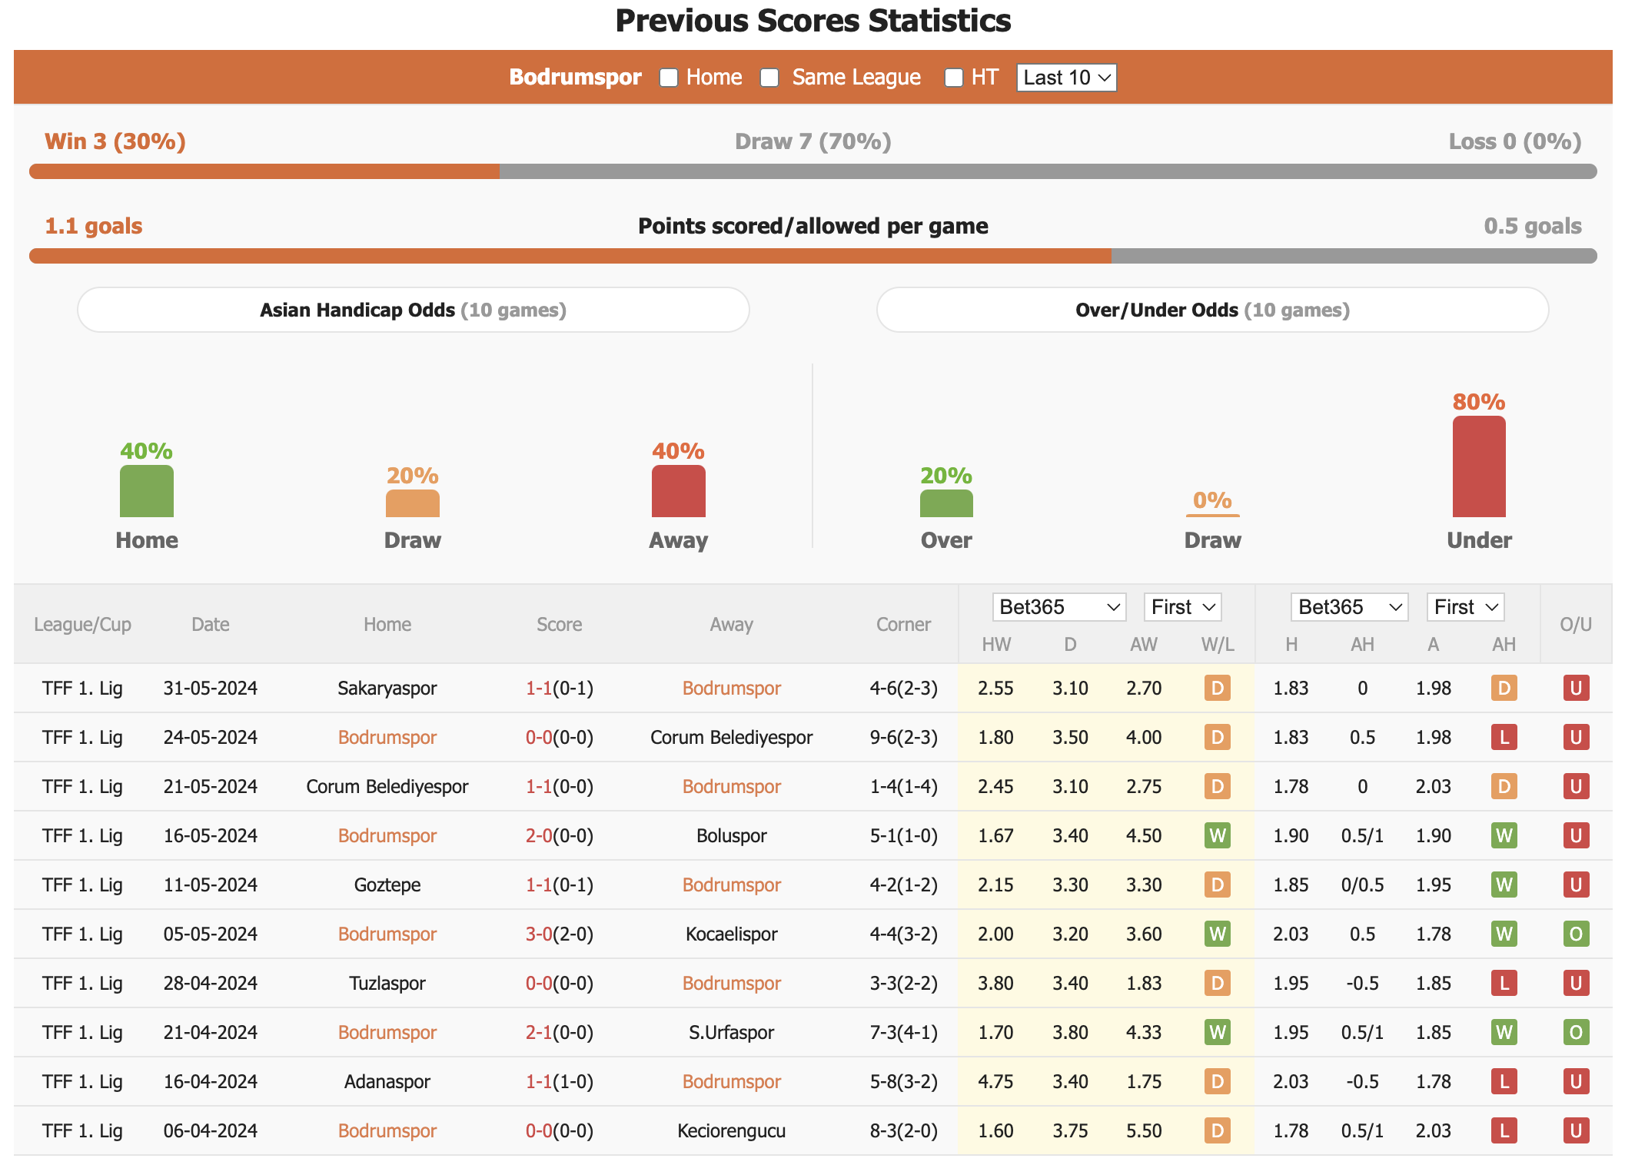Click the O/U over badge in 21-04-2024 row

(1576, 1032)
